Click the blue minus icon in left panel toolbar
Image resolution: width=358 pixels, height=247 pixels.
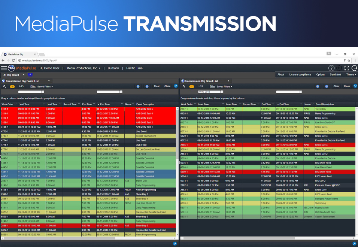coord(147,86)
